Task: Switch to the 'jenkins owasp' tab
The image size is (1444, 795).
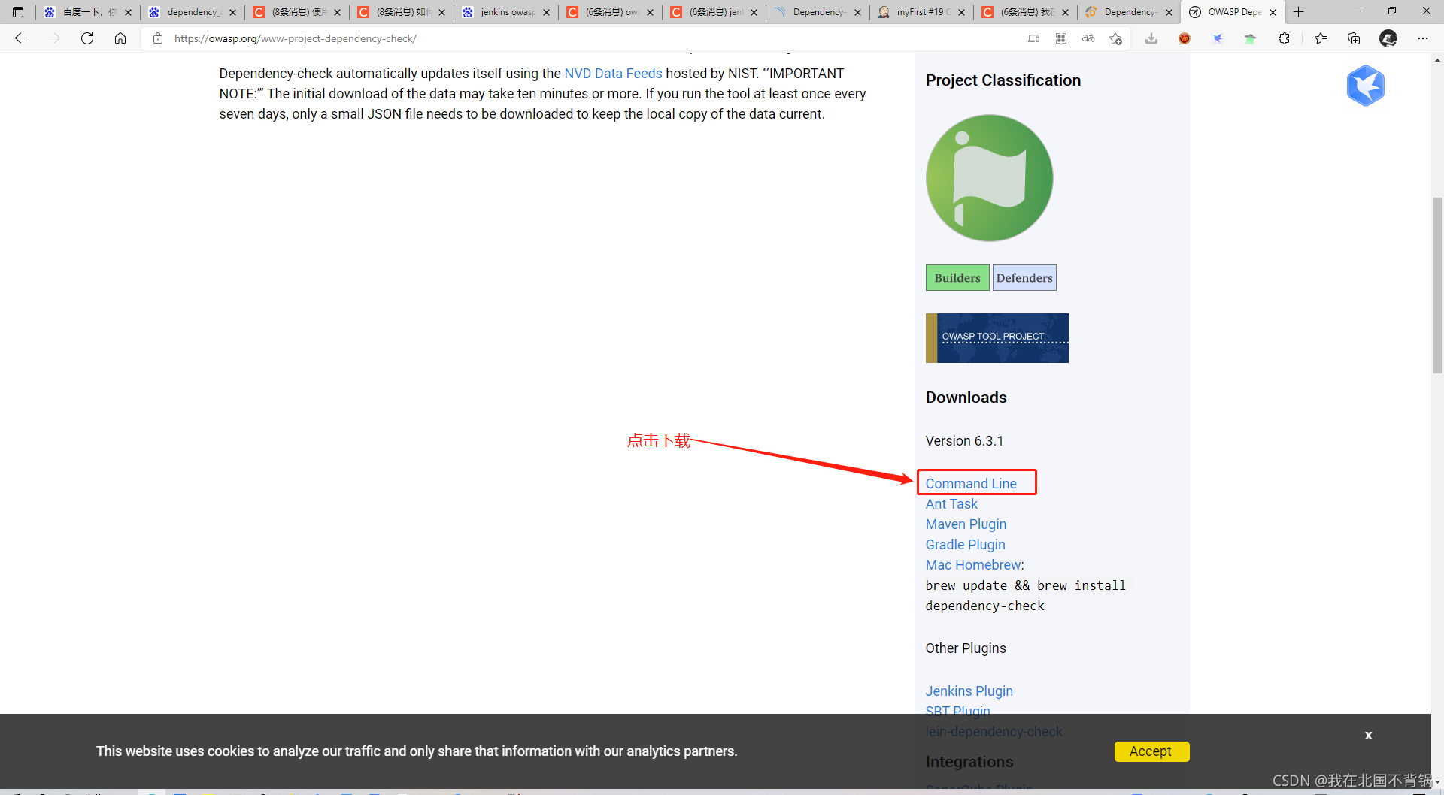Action: (502, 11)
